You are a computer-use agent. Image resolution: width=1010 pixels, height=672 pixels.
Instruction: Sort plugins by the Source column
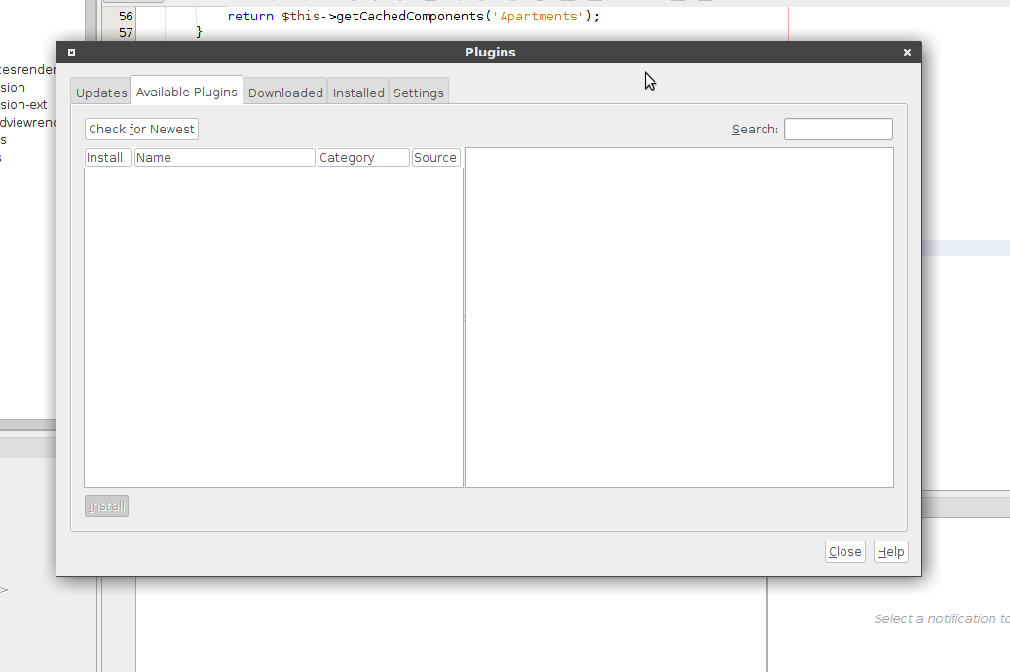point(435,157)
